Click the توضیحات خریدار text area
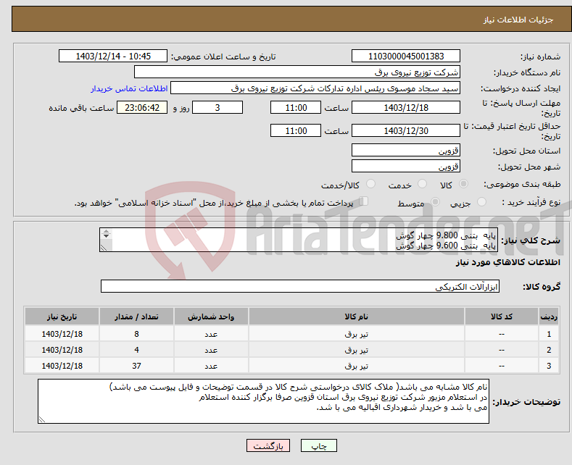 [263, 401]
